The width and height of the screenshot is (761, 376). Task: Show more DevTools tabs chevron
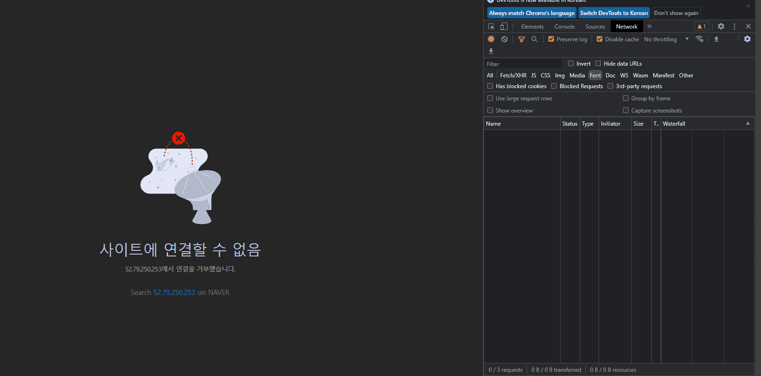pyautogui.click(x=649, y=27)
